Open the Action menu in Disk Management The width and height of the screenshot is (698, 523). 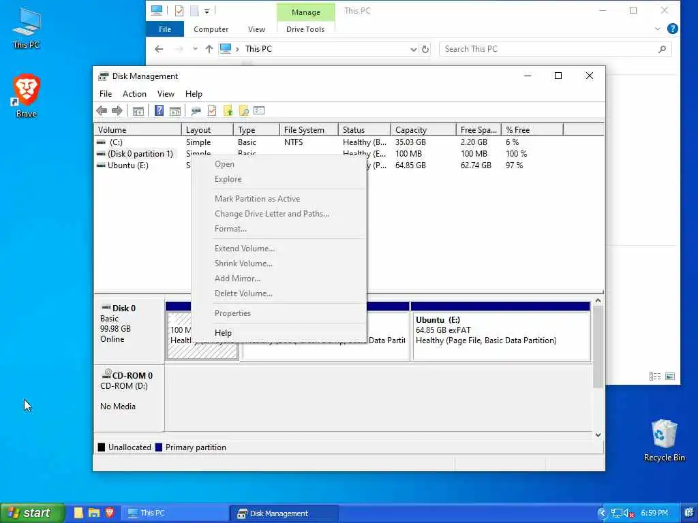click(x=134, y=94)
